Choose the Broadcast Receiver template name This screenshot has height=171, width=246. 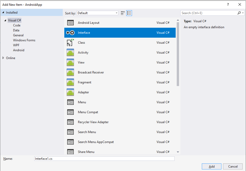click(91, 72)
